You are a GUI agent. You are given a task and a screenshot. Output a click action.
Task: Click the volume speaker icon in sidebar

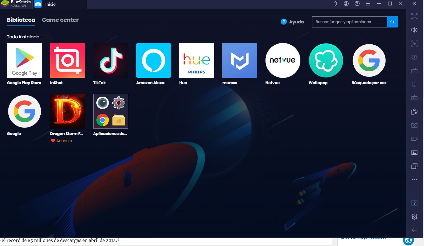tap(414, 30)
